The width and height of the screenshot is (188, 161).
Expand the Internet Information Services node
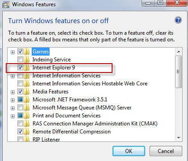(x=13, y=76)
